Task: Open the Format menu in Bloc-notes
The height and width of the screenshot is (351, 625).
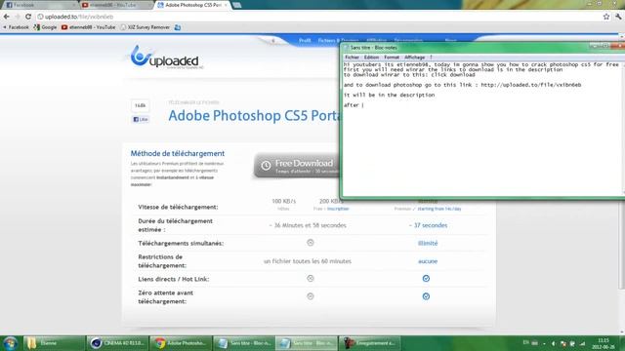Action: click(x=392, y=58)
